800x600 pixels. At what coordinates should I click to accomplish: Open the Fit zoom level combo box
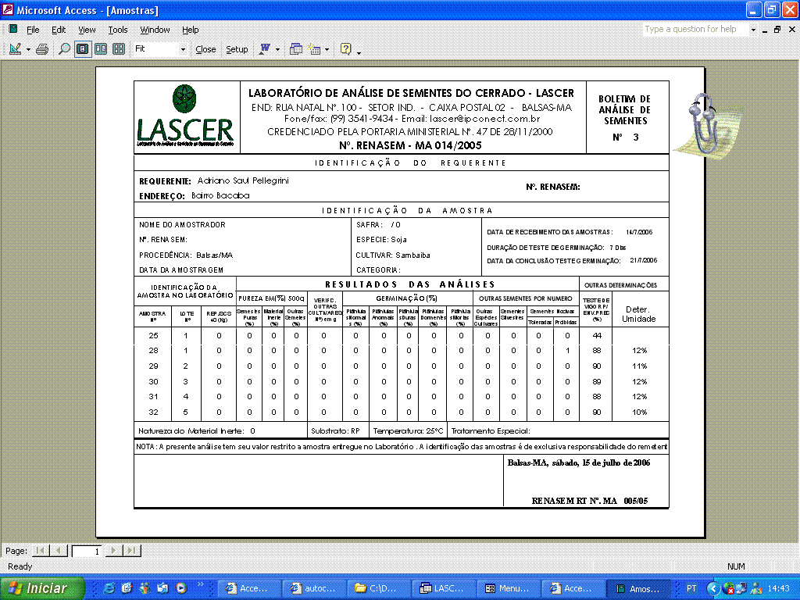160,49
